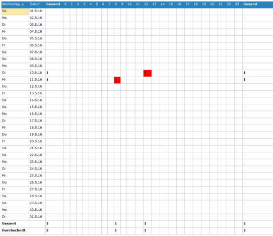Select the date cell 31.5.16
273x236 pixels.
(36, 217)
